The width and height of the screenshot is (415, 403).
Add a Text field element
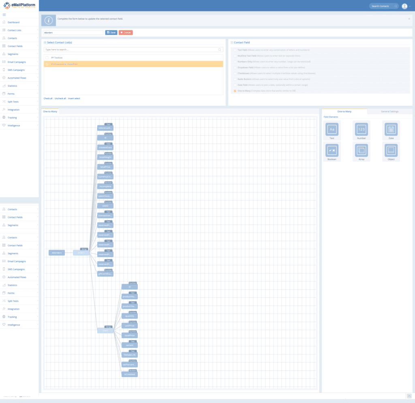[332, 129]
